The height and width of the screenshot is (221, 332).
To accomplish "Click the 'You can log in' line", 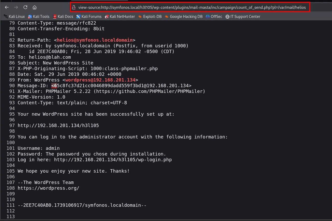I will click(123, 137).
